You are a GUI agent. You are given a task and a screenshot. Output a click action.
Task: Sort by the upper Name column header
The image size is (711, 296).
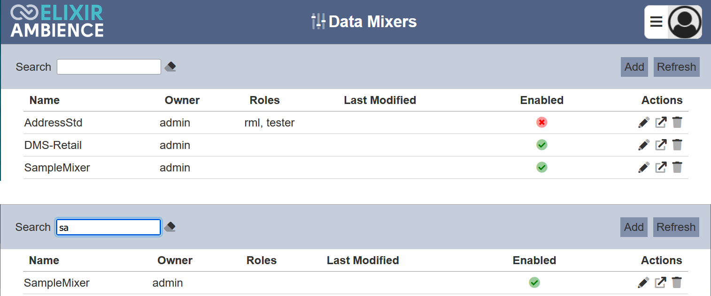pos(45,100)
